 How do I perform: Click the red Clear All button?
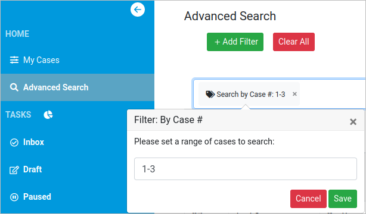click(x=294, y=42)
